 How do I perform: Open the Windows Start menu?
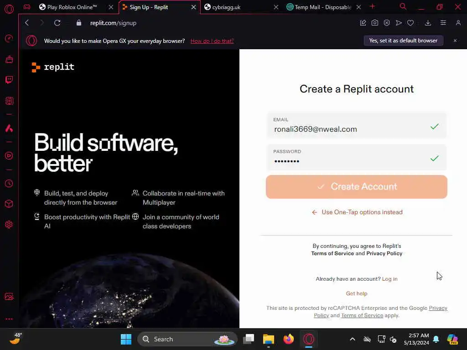(126, 339)
